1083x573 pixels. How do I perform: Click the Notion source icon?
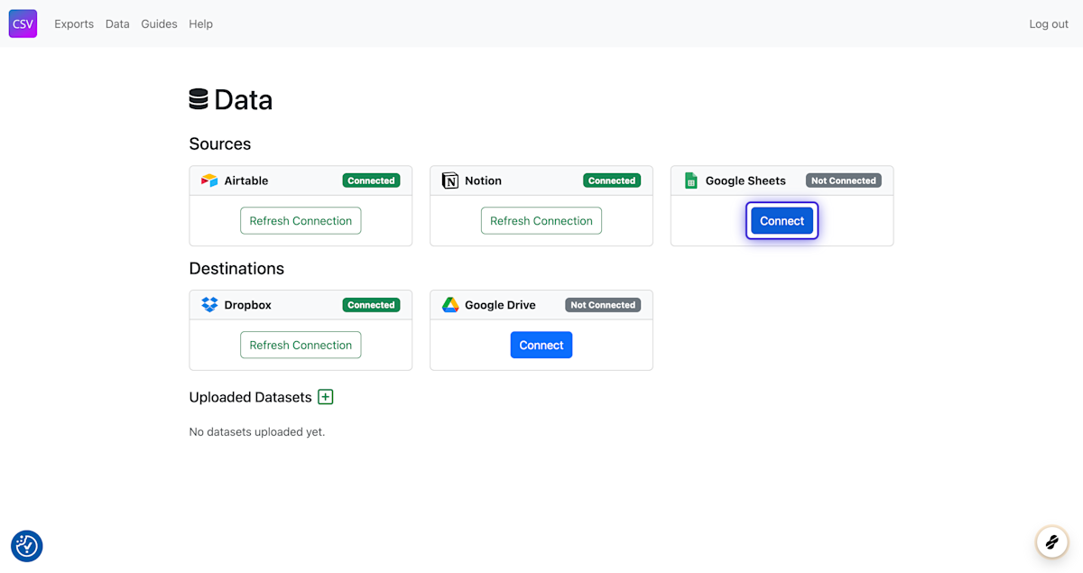point(450,180)
